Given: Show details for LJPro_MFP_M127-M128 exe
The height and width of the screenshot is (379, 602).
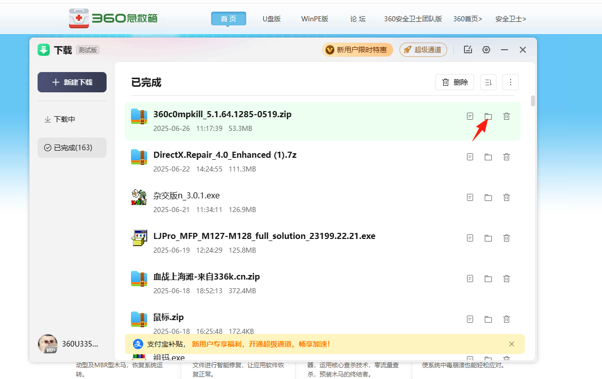Looking at the screenshot, I should click(x=470, y=238).
